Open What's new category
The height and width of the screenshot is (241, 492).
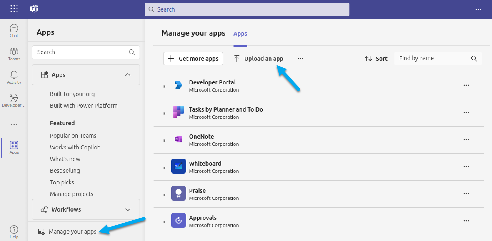coord(65,159)
